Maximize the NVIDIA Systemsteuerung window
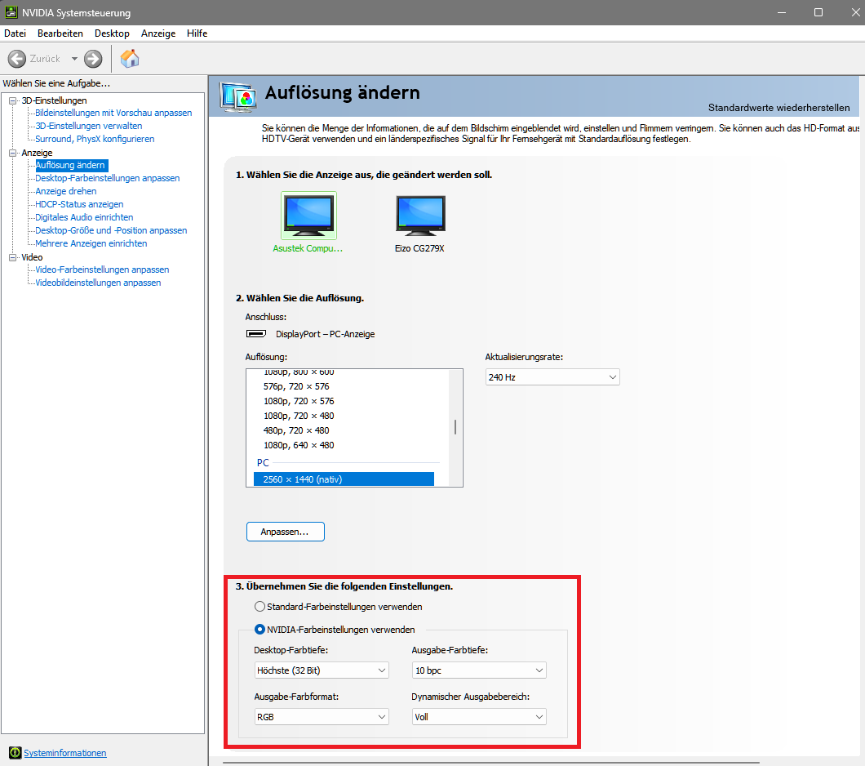 pyautogui.click(x=818, y=12)
